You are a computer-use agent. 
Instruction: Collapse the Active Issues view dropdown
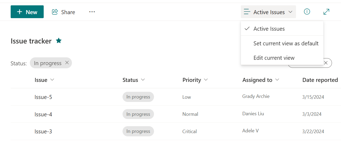(x=268, y=12)
